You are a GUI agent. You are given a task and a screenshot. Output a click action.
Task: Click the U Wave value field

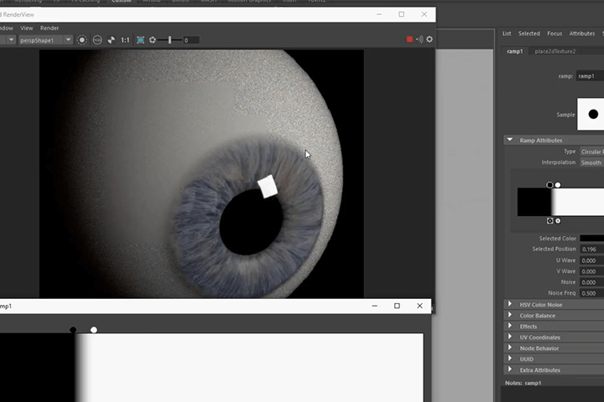coord(592,260)
